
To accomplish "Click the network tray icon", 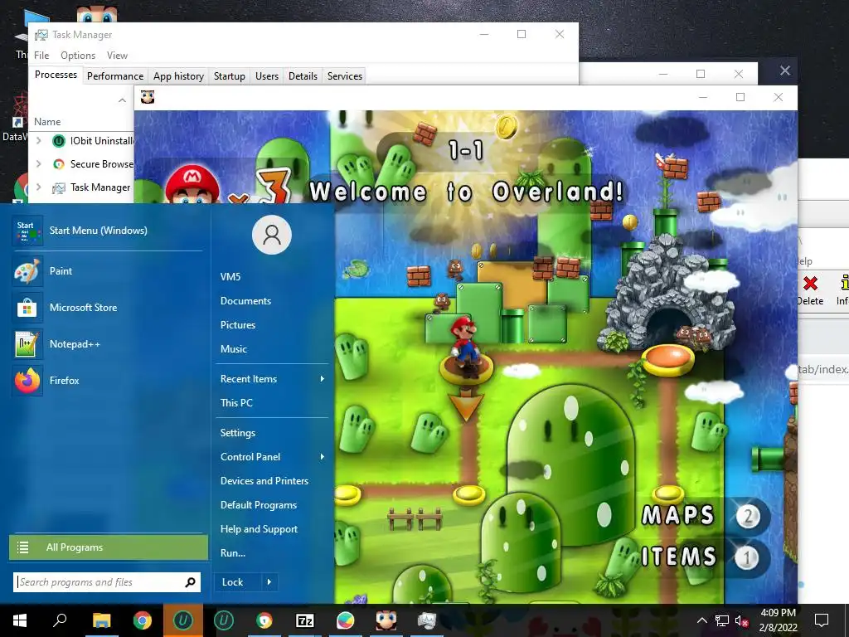I will tap(722, 620).
